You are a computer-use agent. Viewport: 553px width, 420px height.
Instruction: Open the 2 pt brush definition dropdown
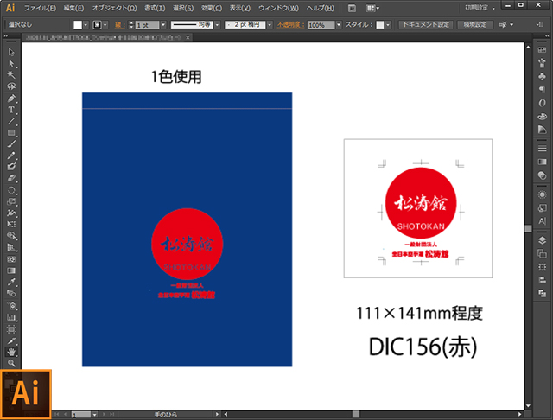coord(270,25)
